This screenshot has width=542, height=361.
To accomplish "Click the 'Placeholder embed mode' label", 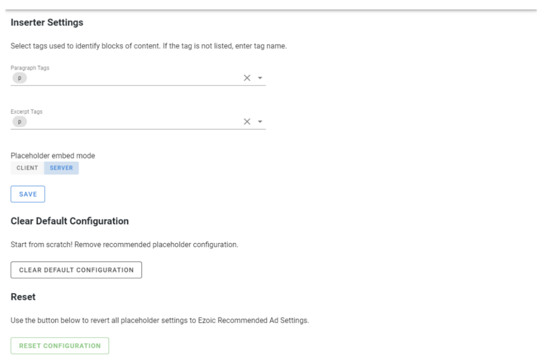I will coord(53,156).
